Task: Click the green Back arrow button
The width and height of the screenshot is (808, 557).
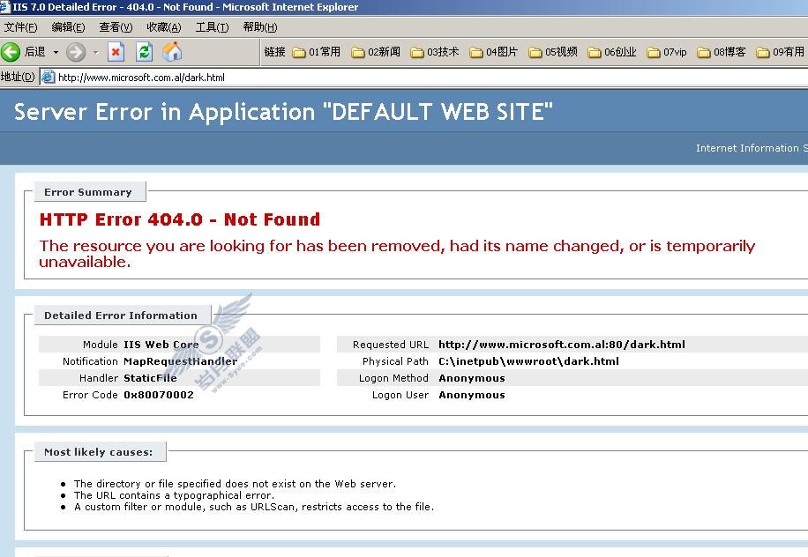Action: pyautogui.click(x=11, y=52)
